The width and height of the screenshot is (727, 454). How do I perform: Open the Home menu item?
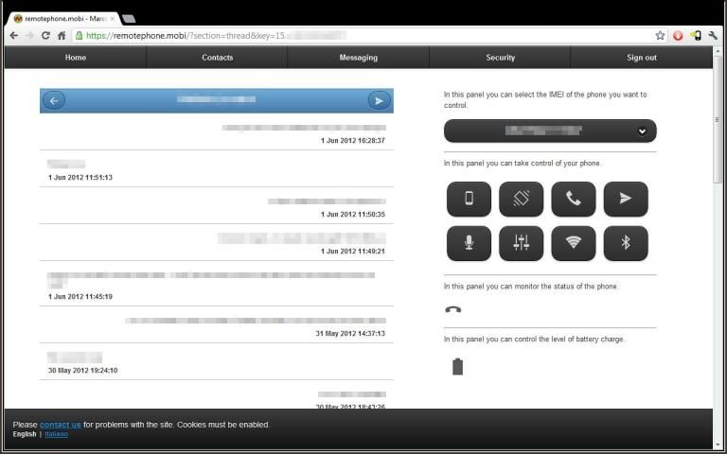pos(76,58)
